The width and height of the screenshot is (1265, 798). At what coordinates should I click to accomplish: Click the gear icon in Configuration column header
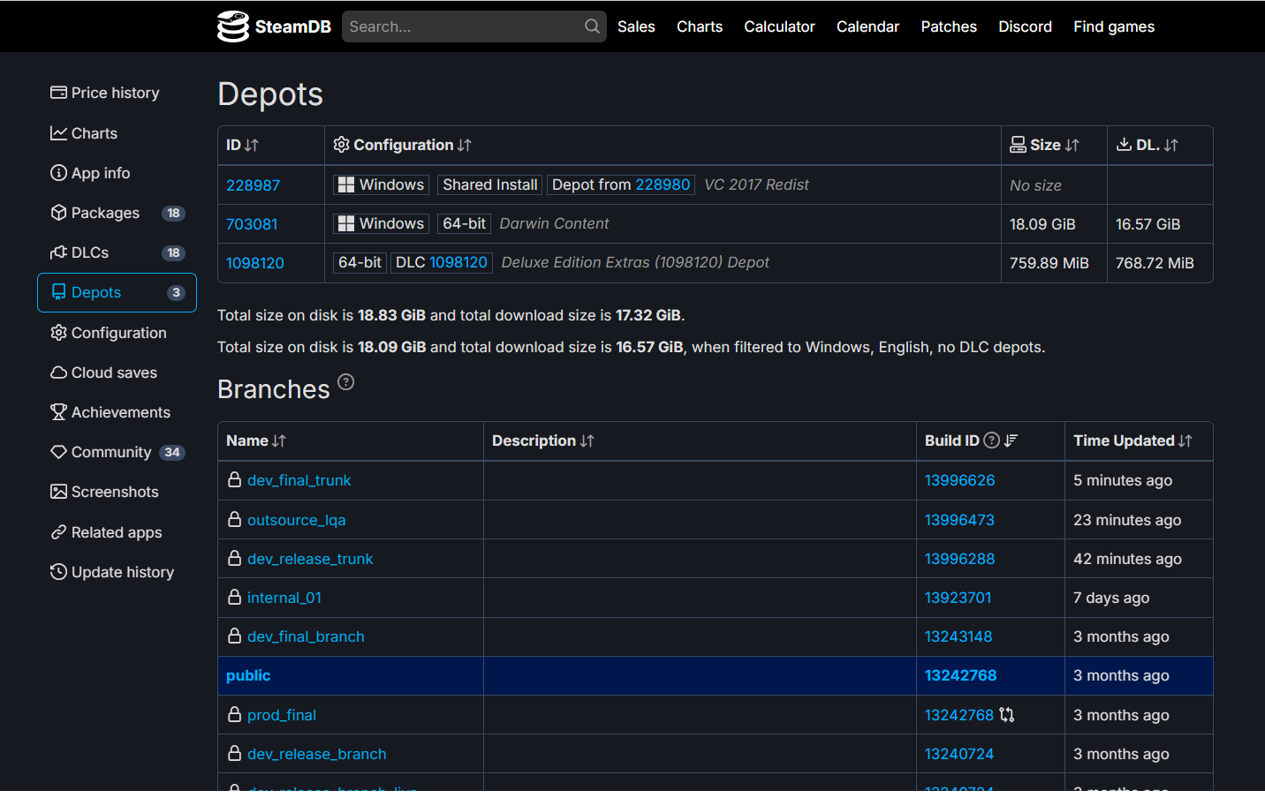(x=341, y=145)
